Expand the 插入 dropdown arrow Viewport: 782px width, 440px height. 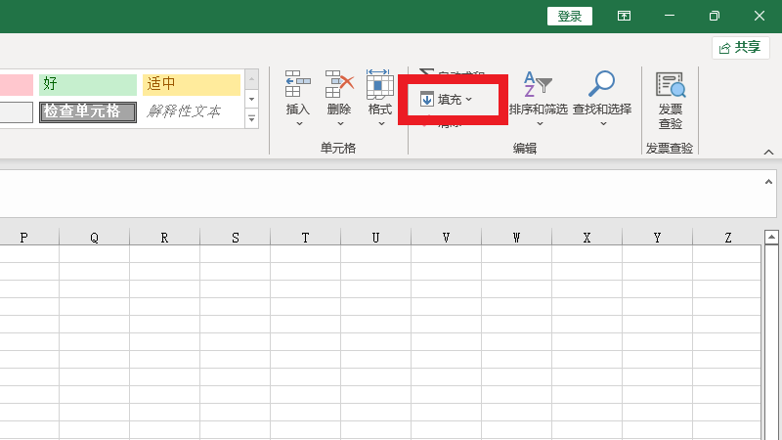click(297, 124)
